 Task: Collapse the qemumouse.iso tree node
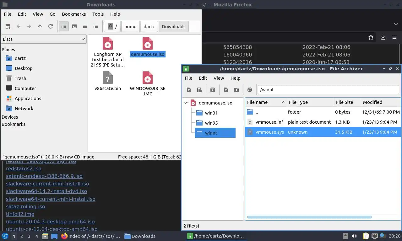click(186, 103)
